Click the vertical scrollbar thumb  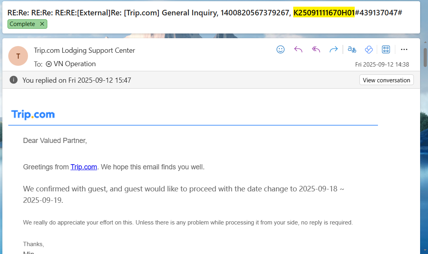425,57
